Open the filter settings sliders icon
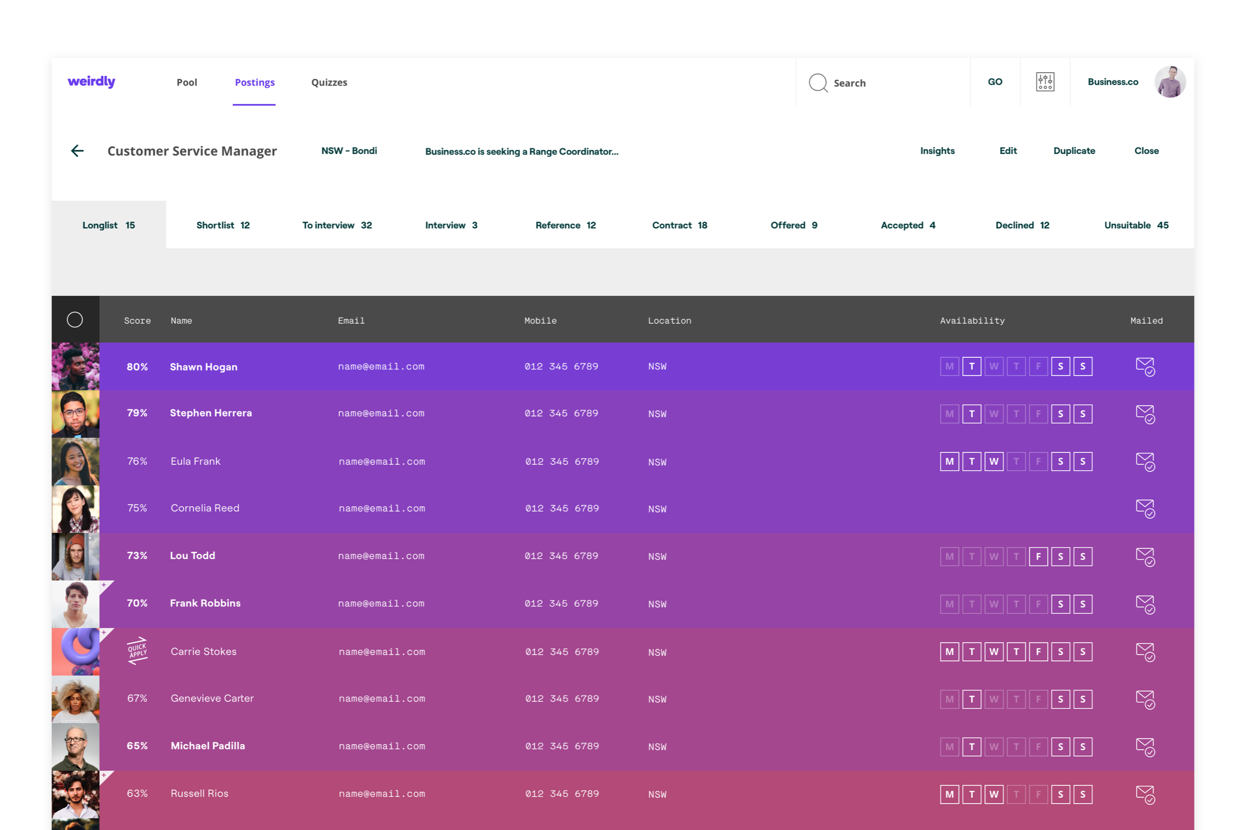The height and width of the screenshot is (830, 1246). point(1045,82)
